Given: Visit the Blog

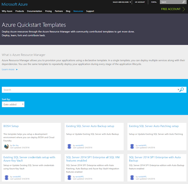Looking at the screenshot, I should (x=68, y=11).
